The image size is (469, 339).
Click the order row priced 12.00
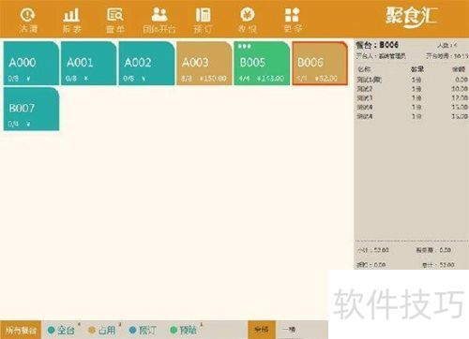coord(412,98)
